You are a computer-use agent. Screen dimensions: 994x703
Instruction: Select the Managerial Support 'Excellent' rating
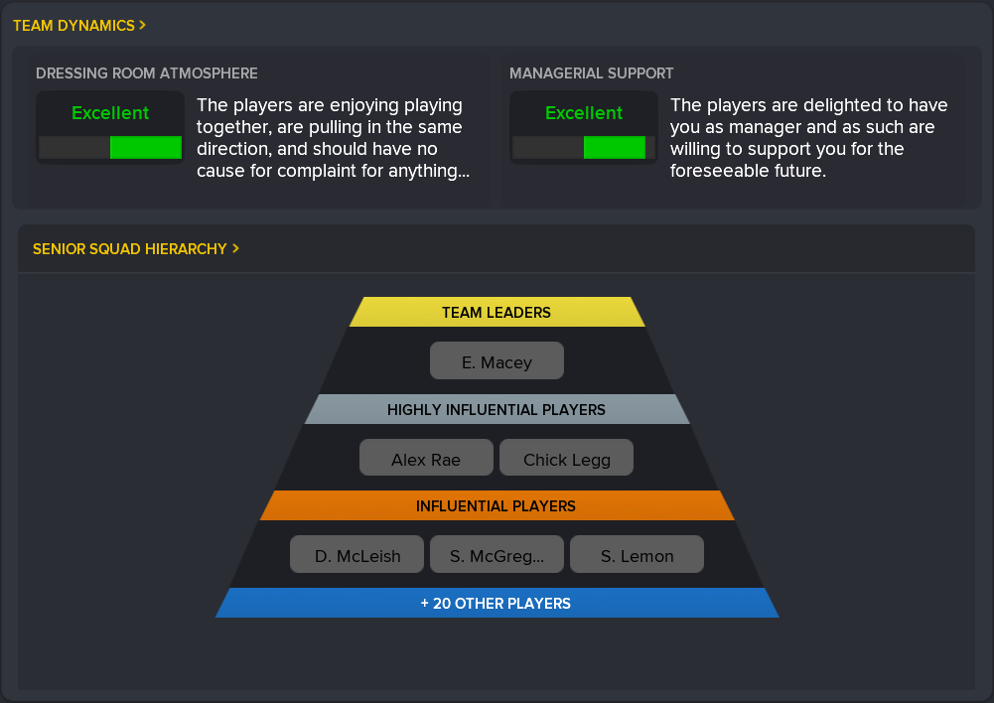(584, 113)
